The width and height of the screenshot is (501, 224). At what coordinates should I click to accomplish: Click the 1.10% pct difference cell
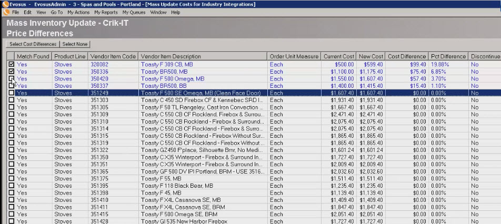[x=438, y=86]
